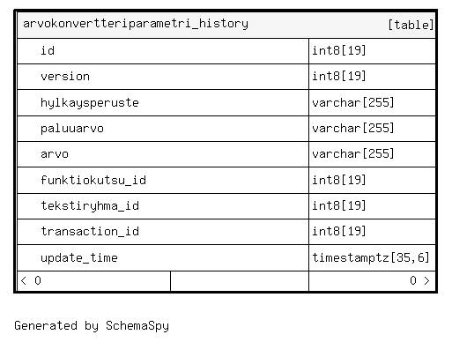Image resolution: width=452 pixels, height=342 pixels.
Task: Click the funktiokutsu_id column name
Action: click(93, 180)
